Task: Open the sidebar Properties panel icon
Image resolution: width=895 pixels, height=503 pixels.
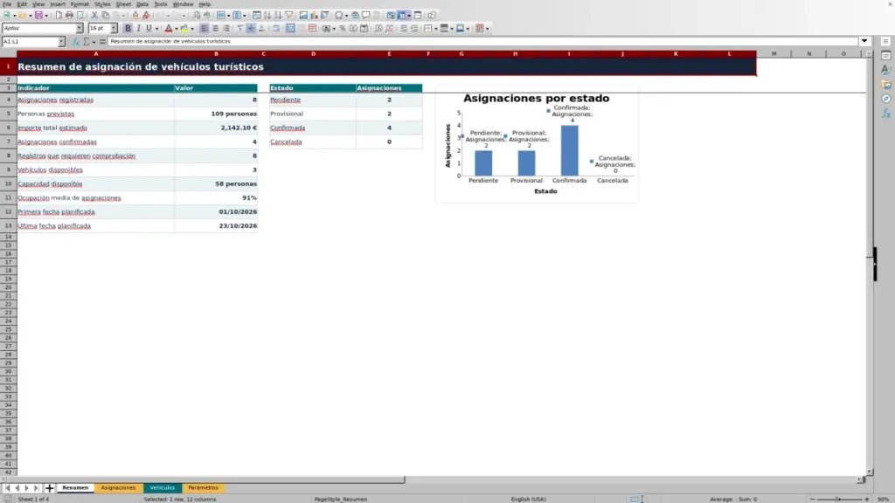Action: click(886, 55)
